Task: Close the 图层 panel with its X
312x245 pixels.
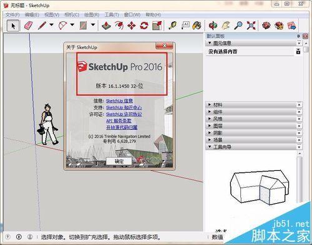Action: [x=299, y=126]
